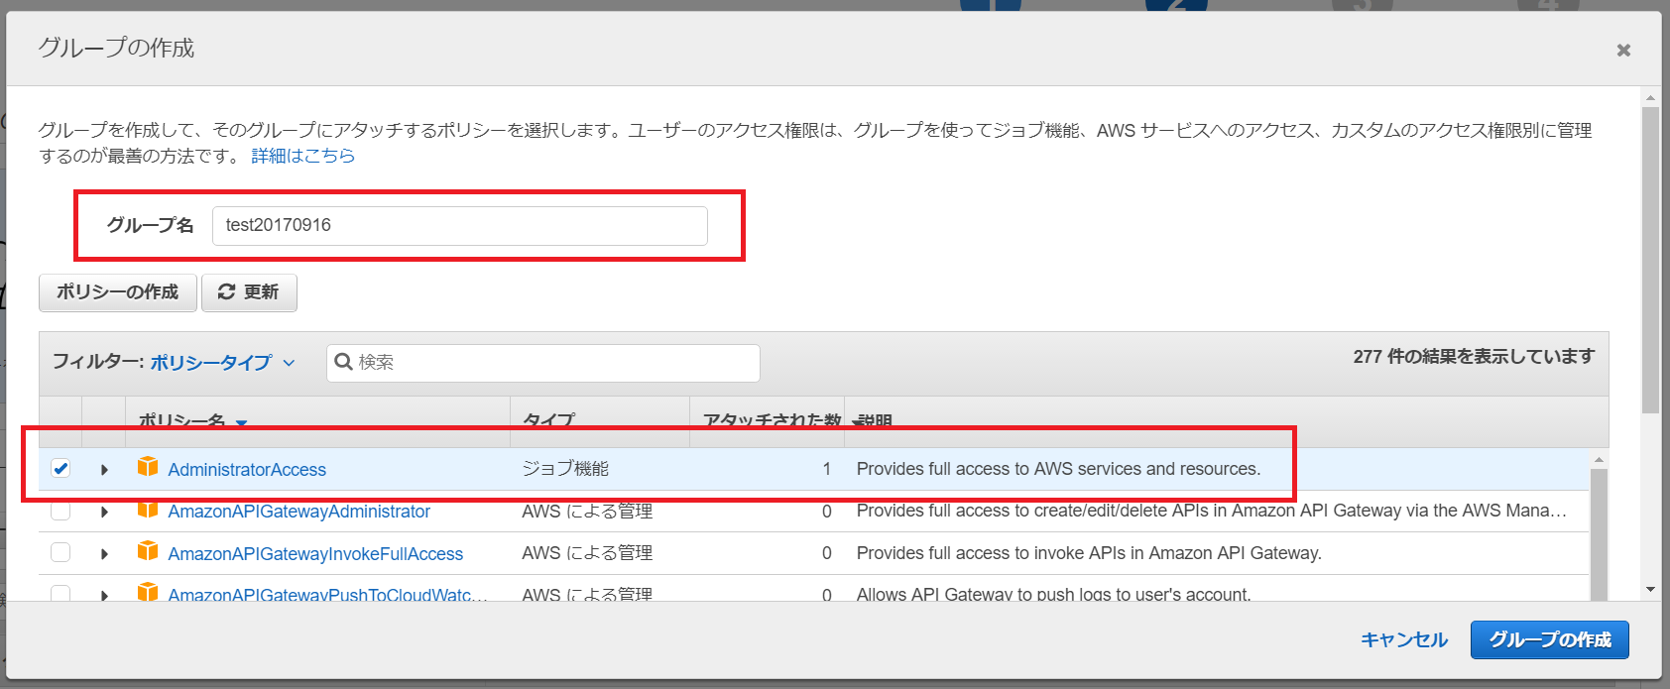Click the タイプ column header

[548, 421]
